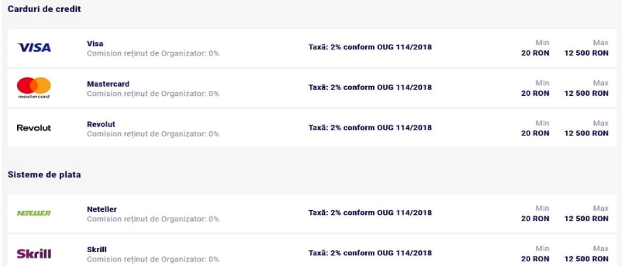Select the Skrill method name
The width and height of the screenshot is (623, 266).
pyautogui.click(x=96, y=250)
